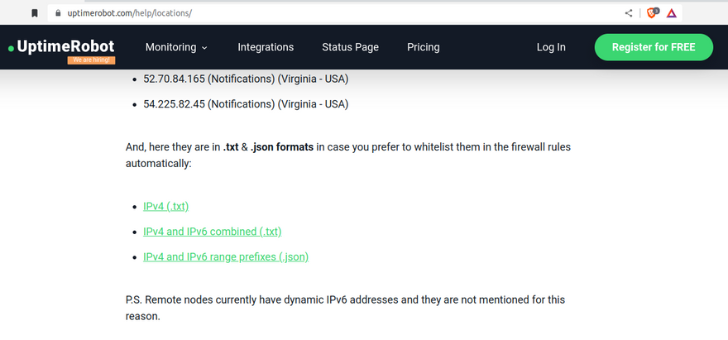Open IPv4 and IPv6 combined (.txt) link
The height and width of the screenshot is (340, 728).
coord(212,232)
